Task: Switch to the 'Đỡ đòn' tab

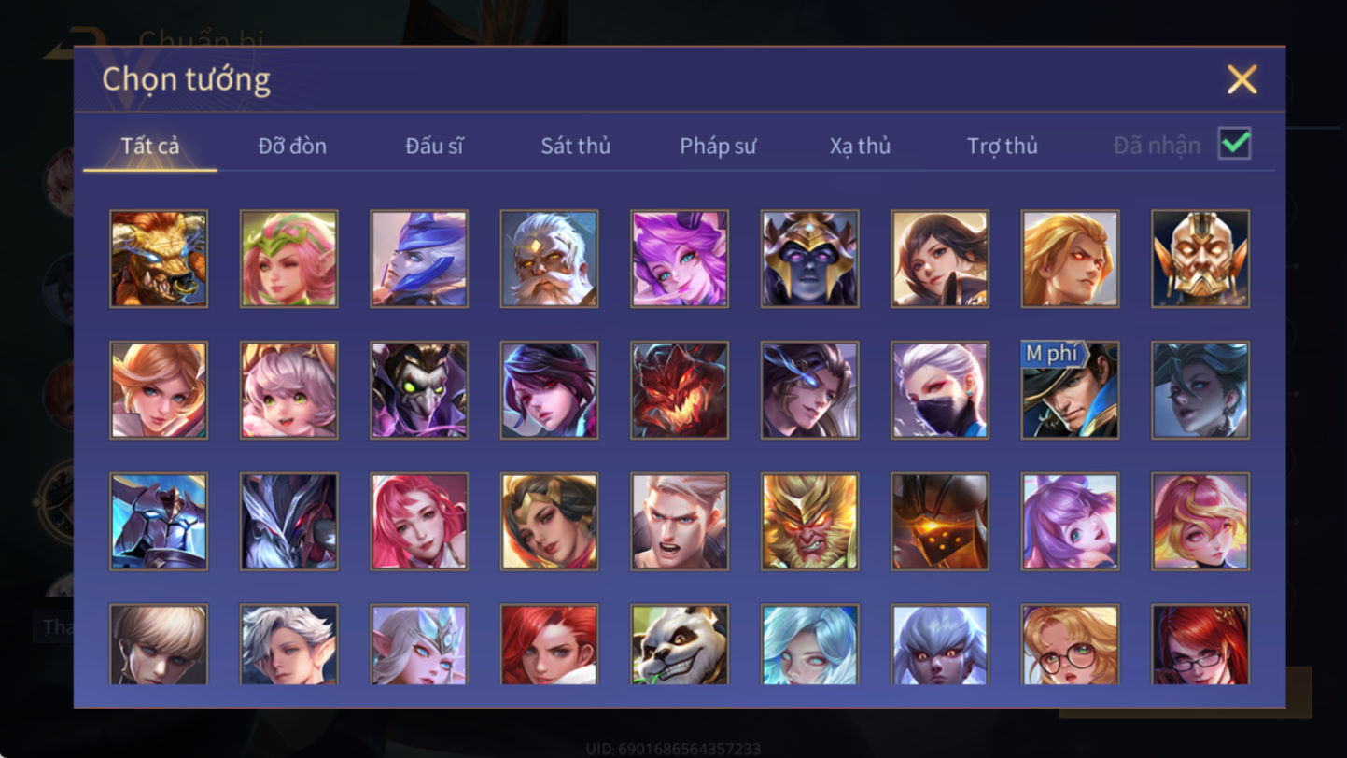Action: [292, 146]
